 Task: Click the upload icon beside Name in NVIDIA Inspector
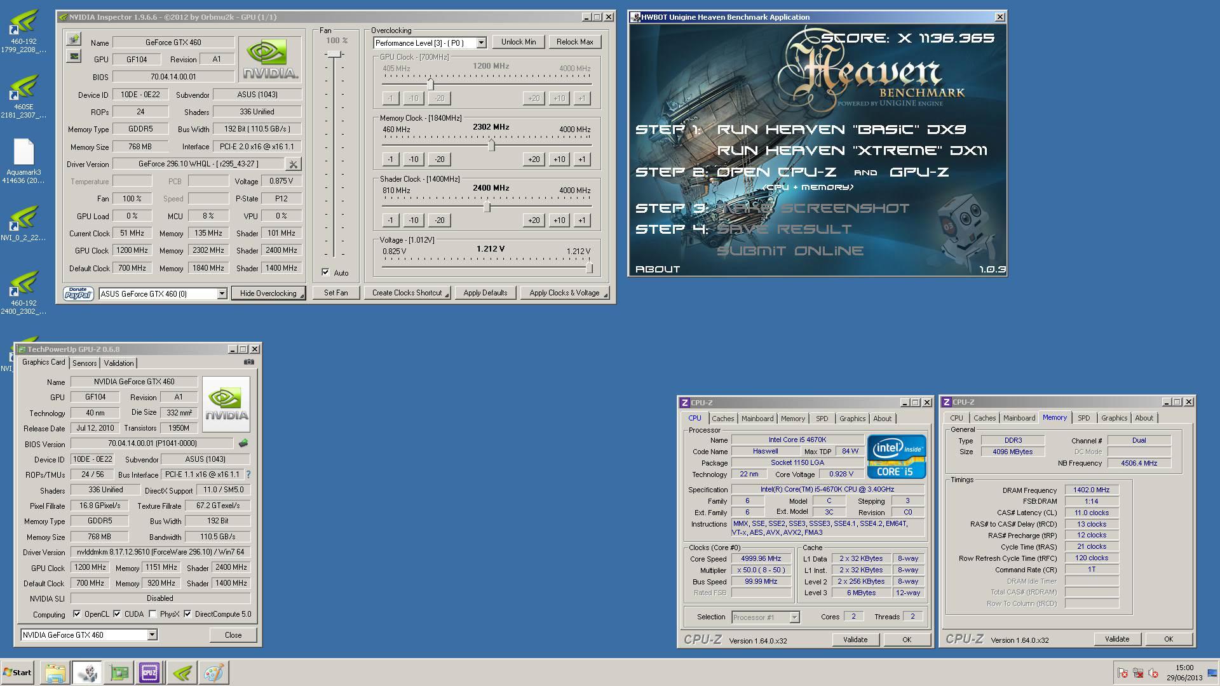click(x=74, y=39)
